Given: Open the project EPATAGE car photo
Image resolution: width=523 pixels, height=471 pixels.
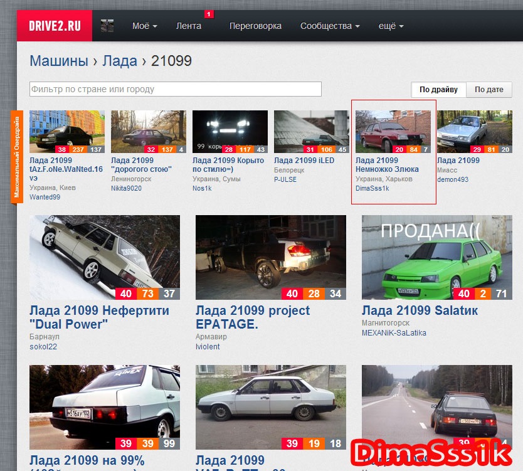Looking at the screenshot, I should point(271,257).
